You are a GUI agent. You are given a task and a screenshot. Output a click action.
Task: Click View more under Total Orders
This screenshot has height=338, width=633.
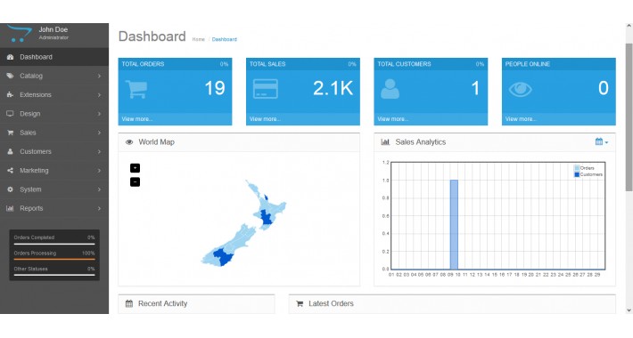click(137, 119)
